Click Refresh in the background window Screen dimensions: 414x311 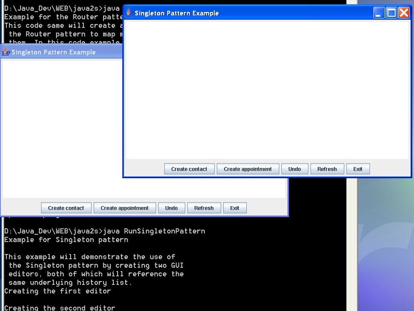click(x=204, y=208)
